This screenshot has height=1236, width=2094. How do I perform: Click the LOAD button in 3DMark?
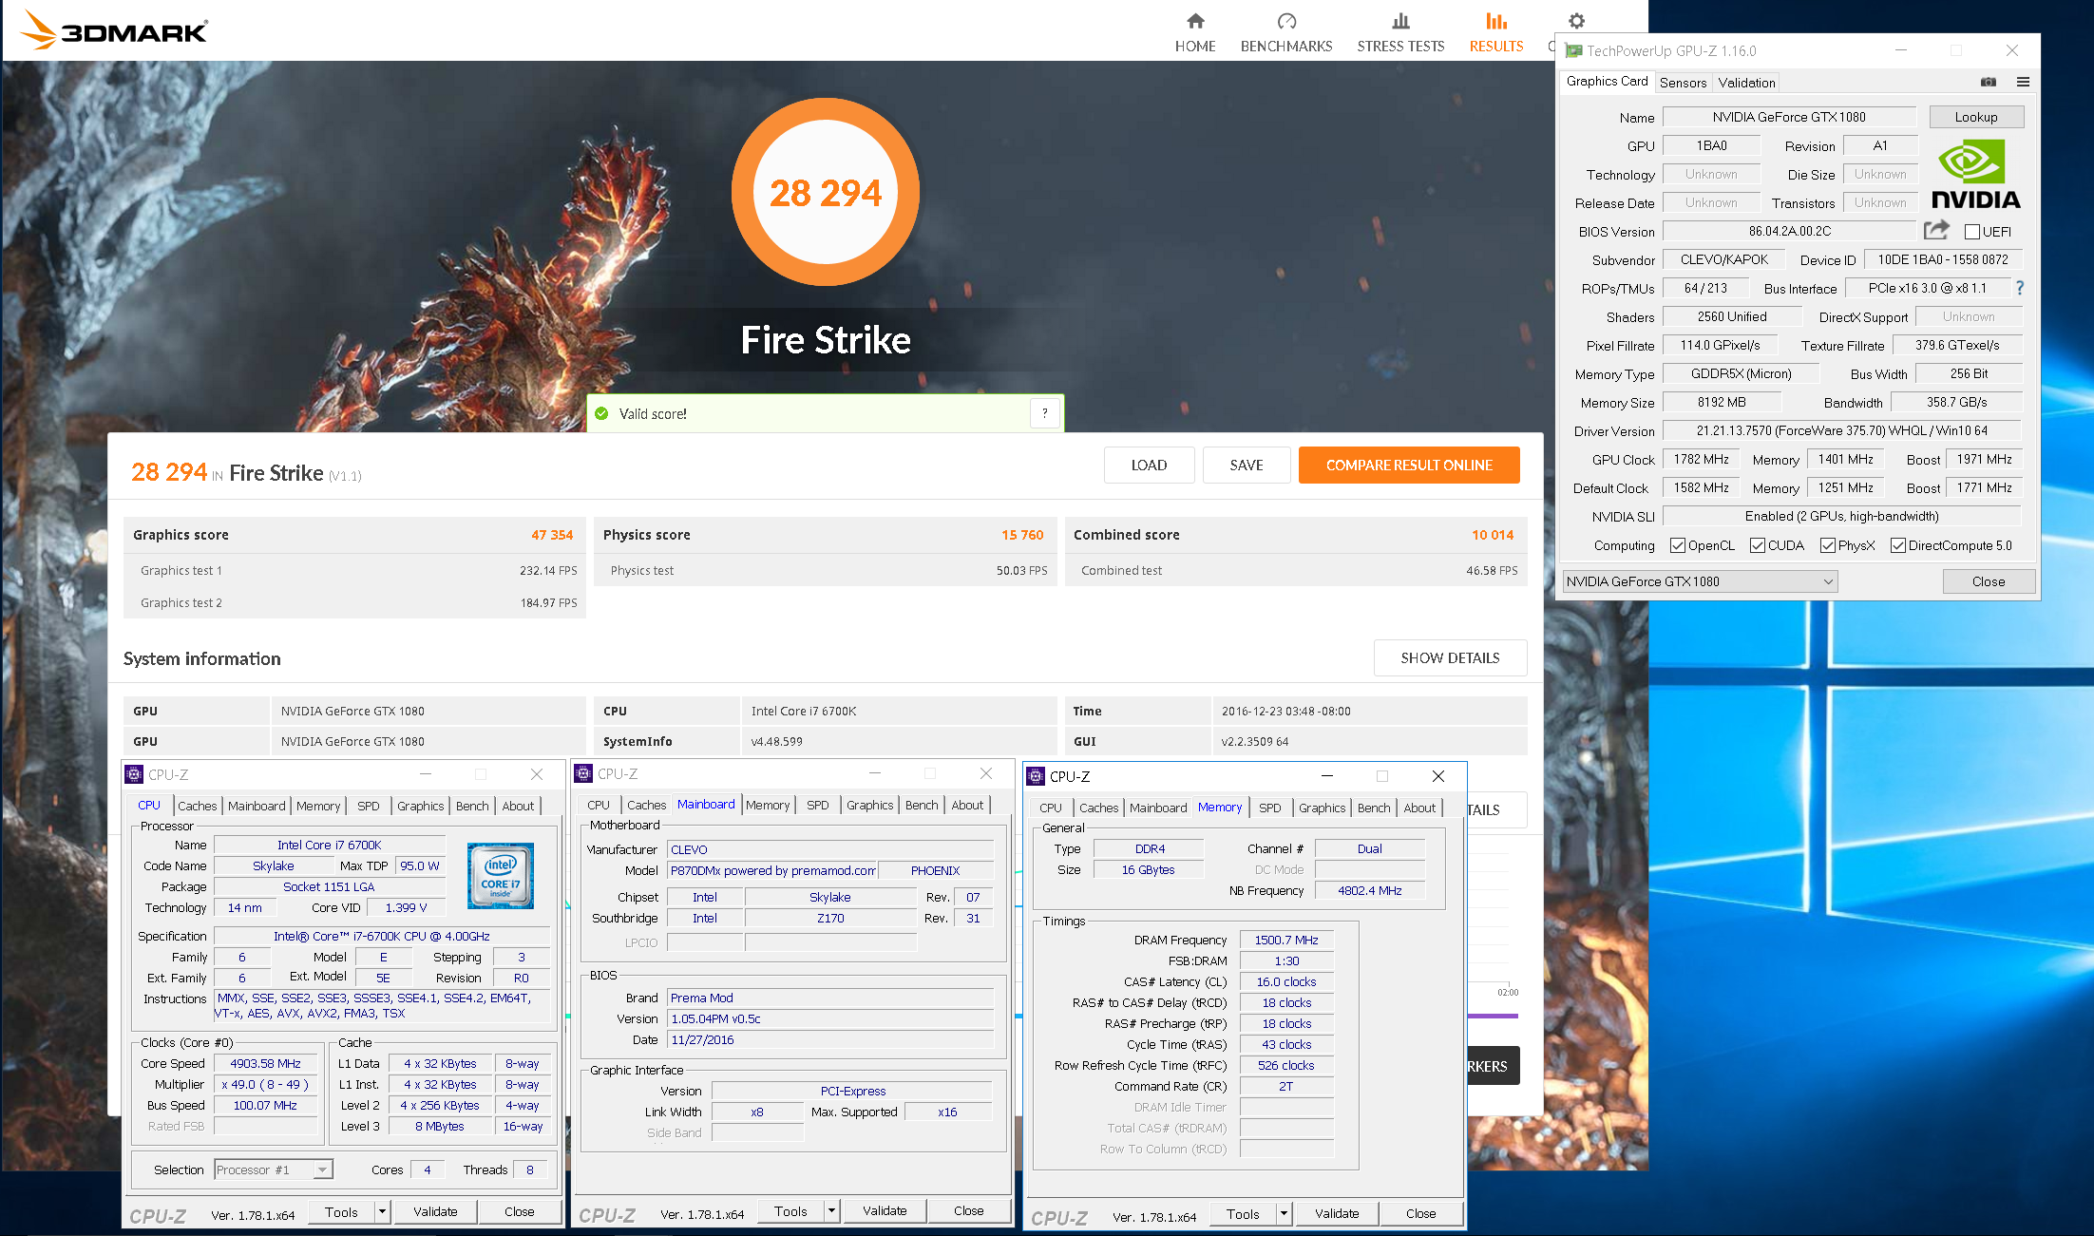(1149, 465)
